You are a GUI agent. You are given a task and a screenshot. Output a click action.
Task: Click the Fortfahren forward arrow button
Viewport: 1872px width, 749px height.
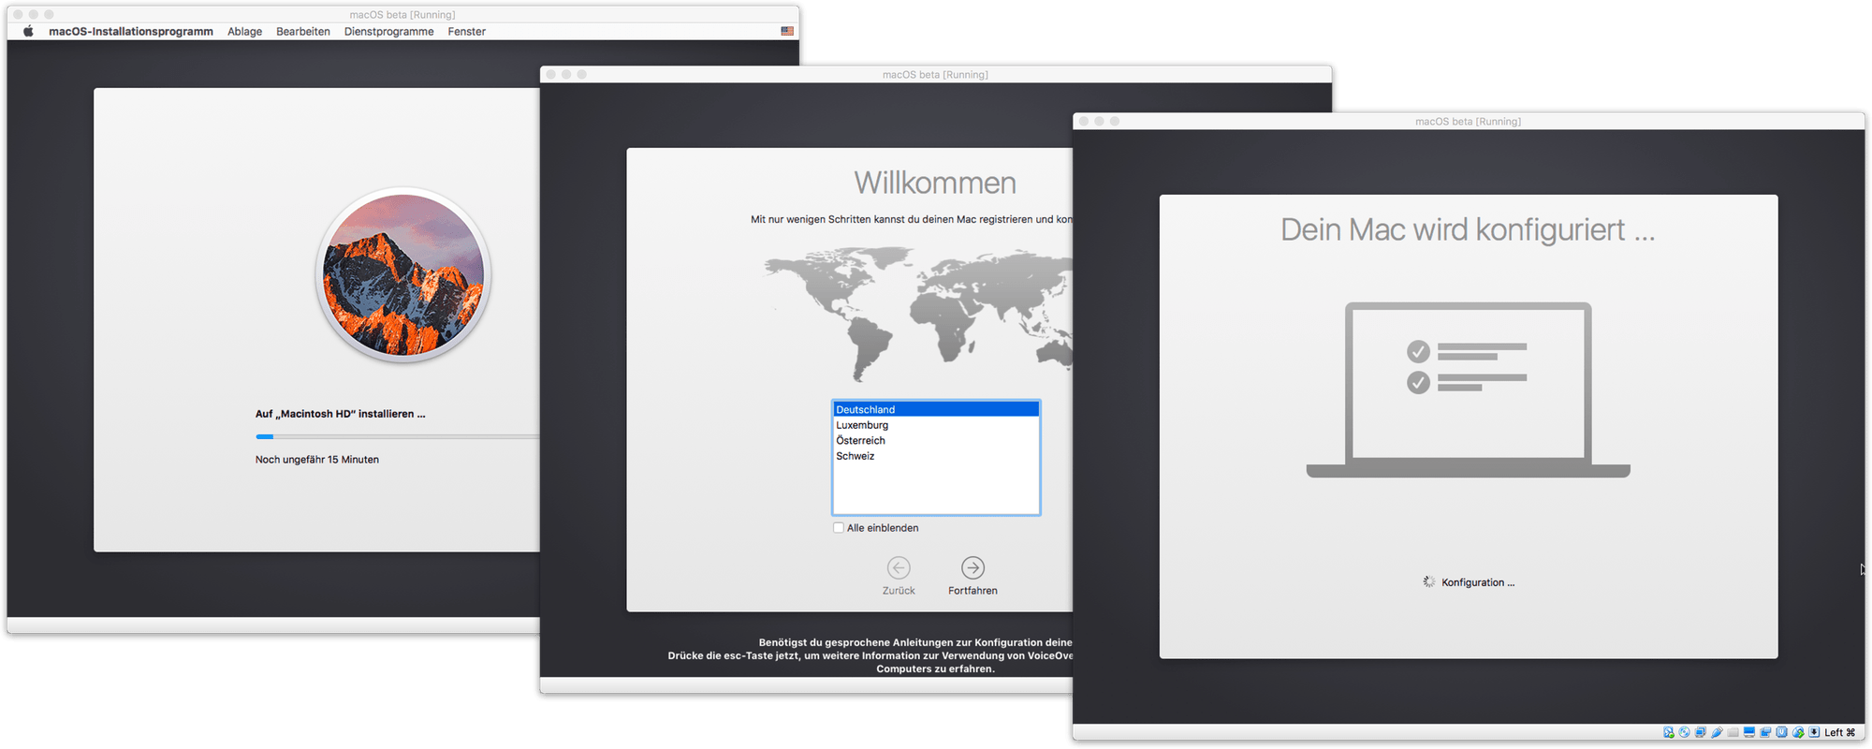(973, 567)
